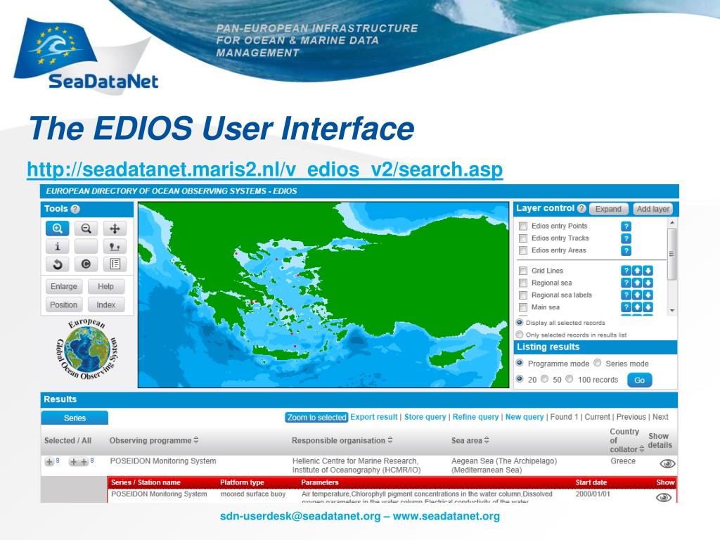Open the map legend list tool
Screen dimensions: 720x540
[115, 264]
